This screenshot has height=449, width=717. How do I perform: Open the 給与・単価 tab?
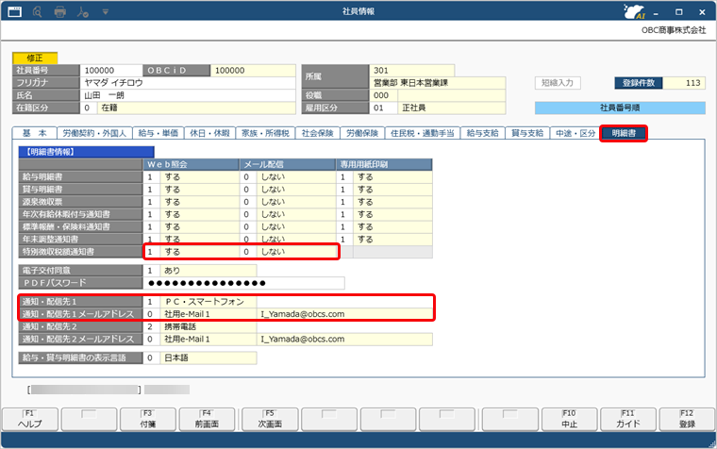pyautogui.click(x=158, y=134)
